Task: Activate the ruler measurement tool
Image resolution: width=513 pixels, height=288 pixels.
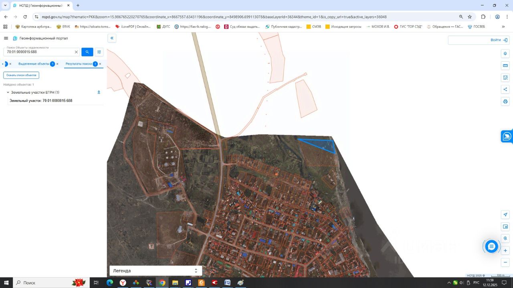Action: tap(505, 66)
